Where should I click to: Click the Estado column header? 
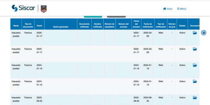(x=182, y=25)
